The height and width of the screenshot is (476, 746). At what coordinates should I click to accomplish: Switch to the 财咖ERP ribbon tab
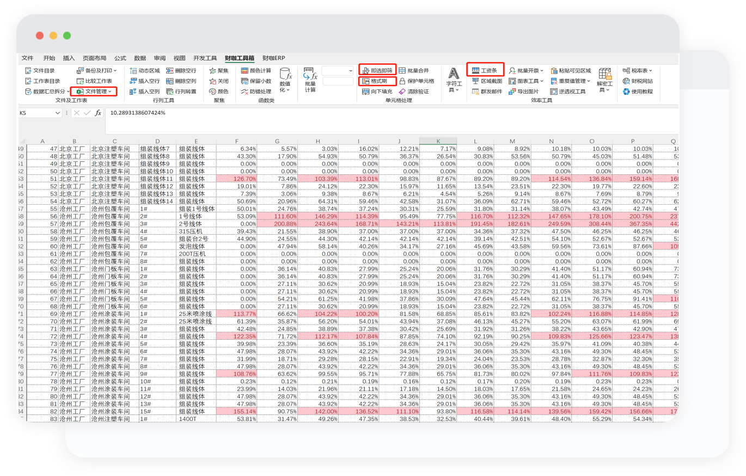273,58
